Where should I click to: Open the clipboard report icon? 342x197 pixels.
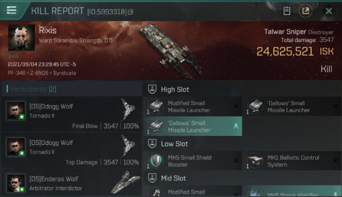[x=286, y=11]
